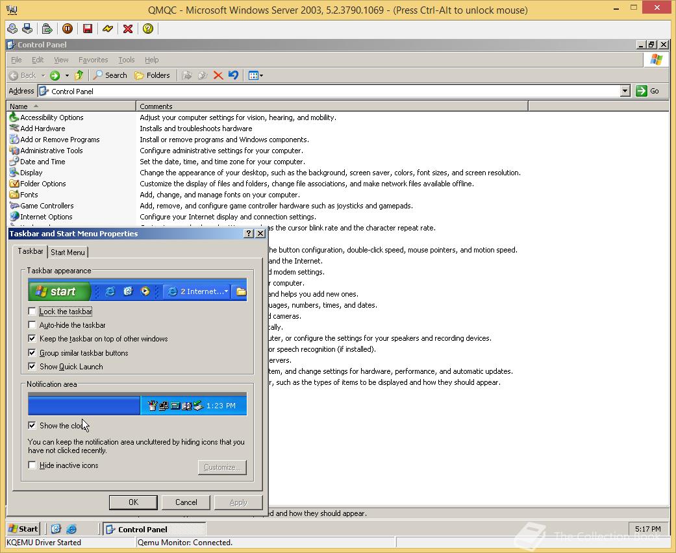Click the Apply button

click(x=238, y=502)
